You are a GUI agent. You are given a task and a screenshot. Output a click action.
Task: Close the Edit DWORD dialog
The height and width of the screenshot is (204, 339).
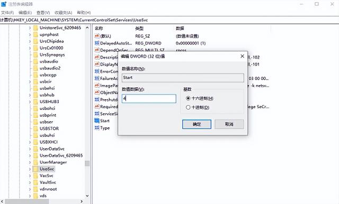pyautogui.click(x=243, y=56)
